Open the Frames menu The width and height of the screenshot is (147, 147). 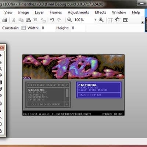click(55, 12)
